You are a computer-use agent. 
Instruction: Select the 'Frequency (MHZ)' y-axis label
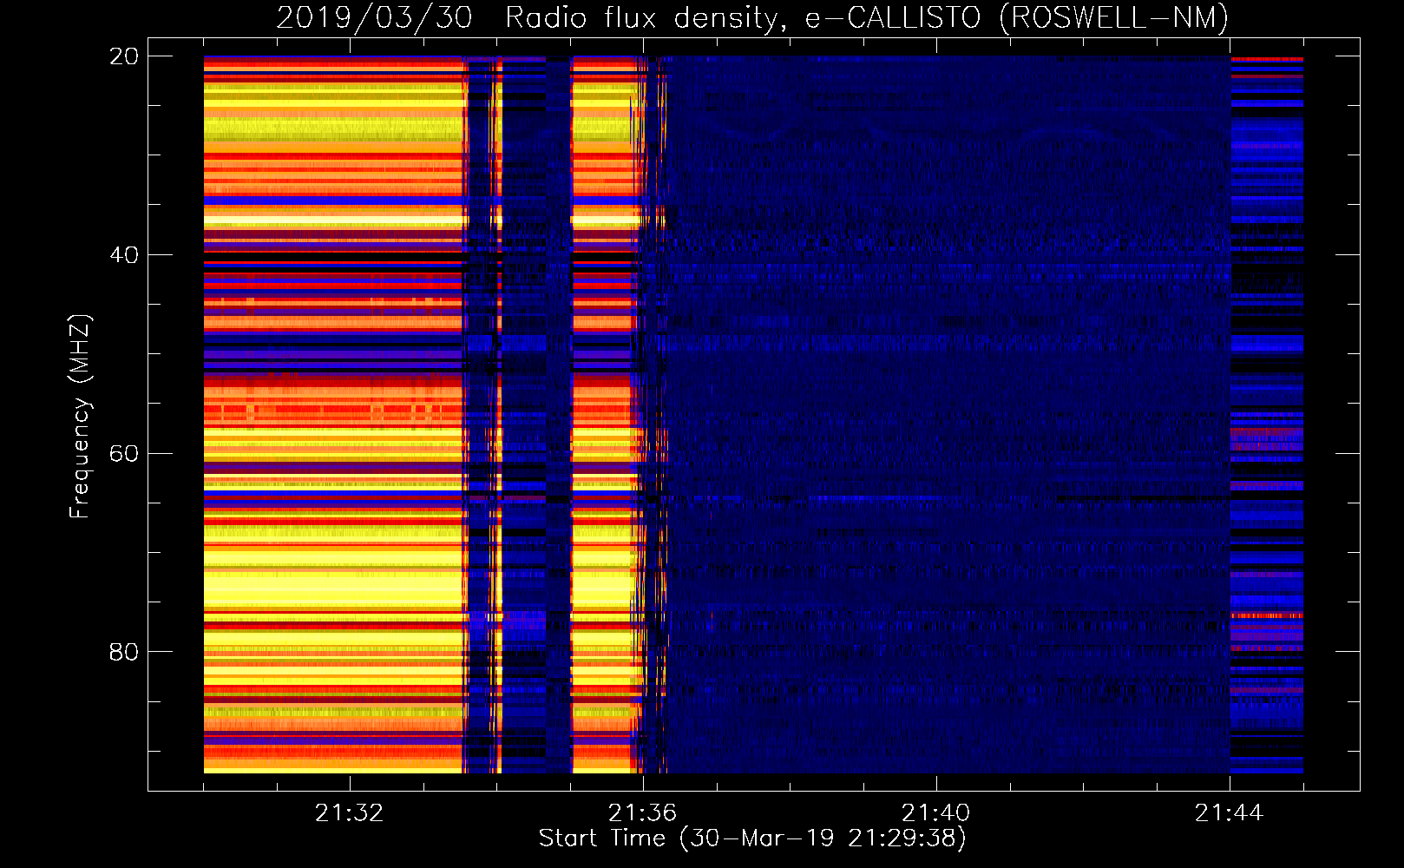[80, 417]
